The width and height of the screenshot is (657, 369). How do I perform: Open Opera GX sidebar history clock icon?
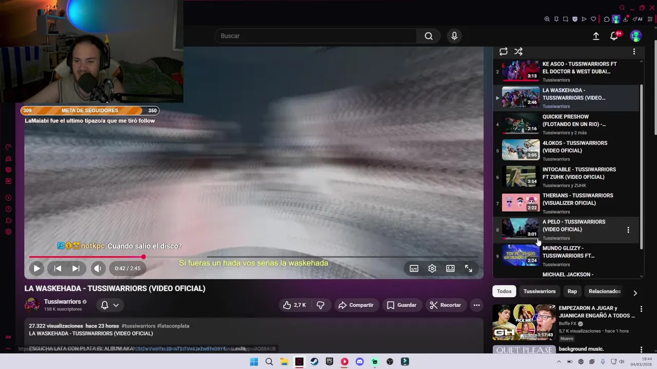click(x=8, y=209)
